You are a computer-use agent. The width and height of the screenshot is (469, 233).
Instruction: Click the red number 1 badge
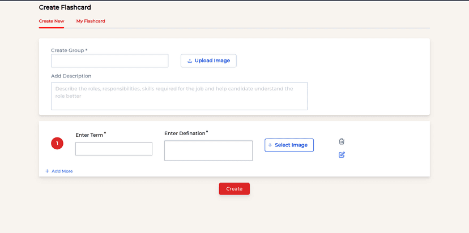57,144
